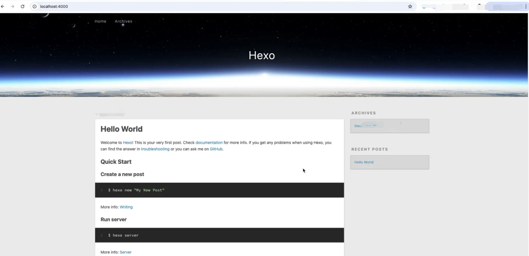Image resolution: width=529 pixels, height=256 pixels.
Task: Open the documentation link
Action: click(x=209, y=143)
